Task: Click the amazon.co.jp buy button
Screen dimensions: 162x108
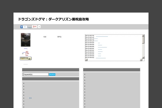Action: (26, 58)
